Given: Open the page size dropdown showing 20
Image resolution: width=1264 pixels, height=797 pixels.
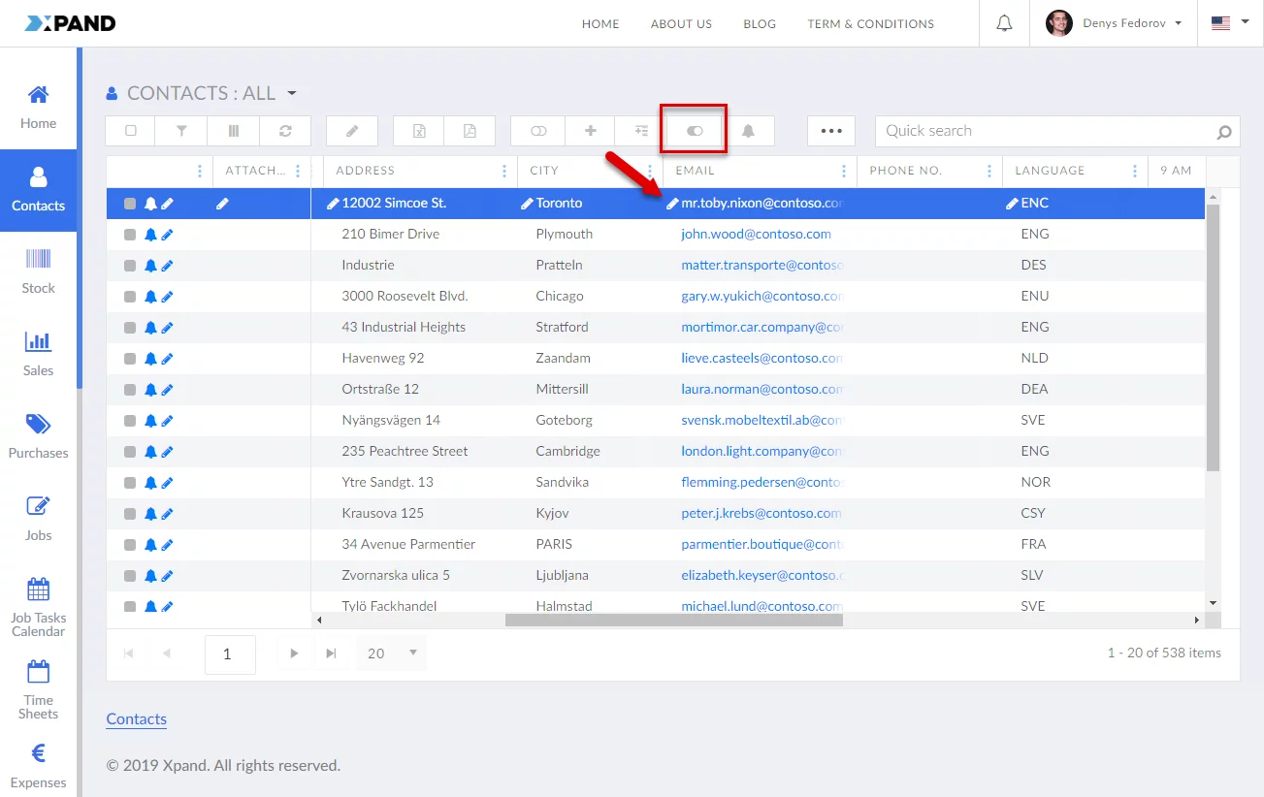Looking at the screenshot, I should pos(392,654).
